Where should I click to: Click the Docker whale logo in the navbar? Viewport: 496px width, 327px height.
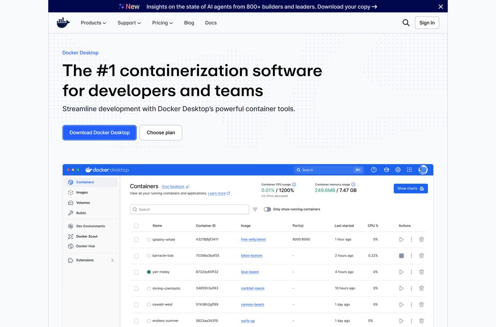tap(63, 23)
